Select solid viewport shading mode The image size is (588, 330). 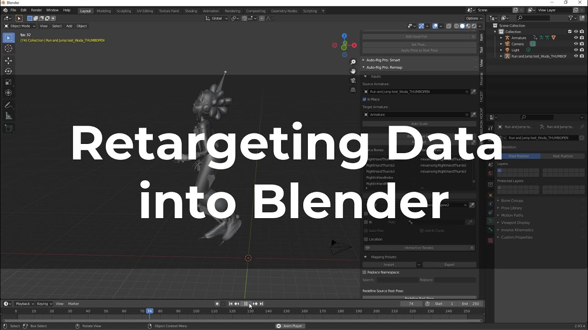point(463,26)
